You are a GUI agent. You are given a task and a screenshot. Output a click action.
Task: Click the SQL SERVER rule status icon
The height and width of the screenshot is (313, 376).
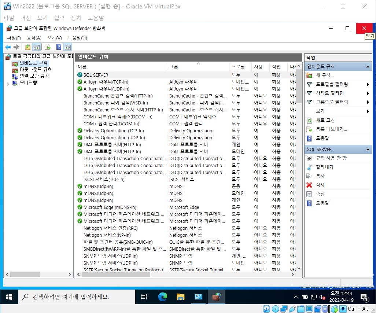coord(80,75)
